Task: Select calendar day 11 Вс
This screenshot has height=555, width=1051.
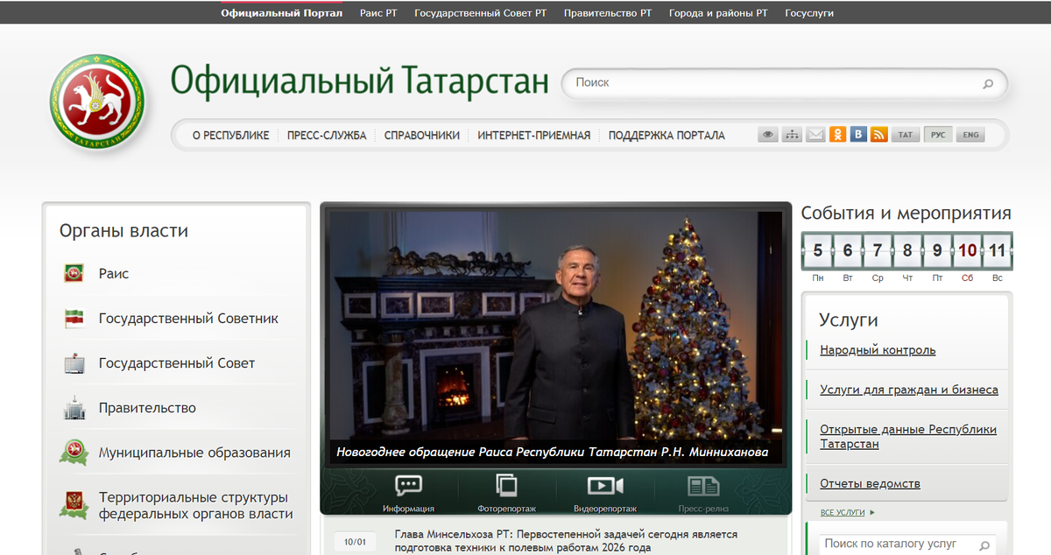Action: tap(998, 251)
